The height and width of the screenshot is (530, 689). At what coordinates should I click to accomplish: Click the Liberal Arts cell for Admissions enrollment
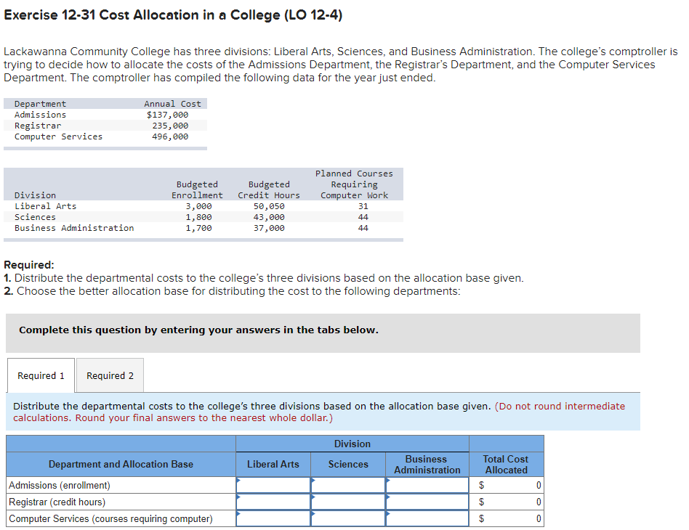274,484
